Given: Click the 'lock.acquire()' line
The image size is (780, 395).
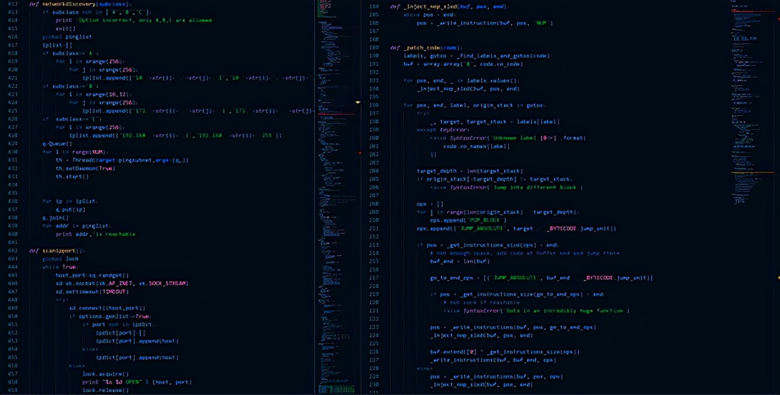Looking at the screenshot, I should [105, 374].
